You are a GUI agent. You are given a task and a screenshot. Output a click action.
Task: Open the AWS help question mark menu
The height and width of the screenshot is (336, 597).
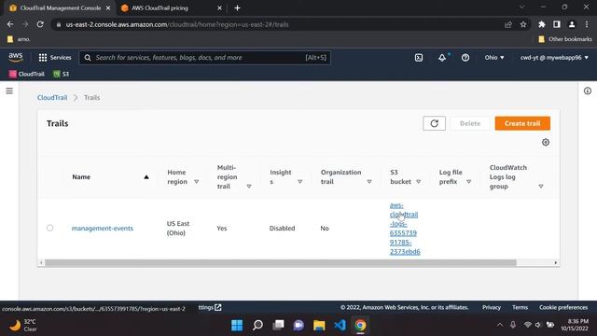pos(465,58)
